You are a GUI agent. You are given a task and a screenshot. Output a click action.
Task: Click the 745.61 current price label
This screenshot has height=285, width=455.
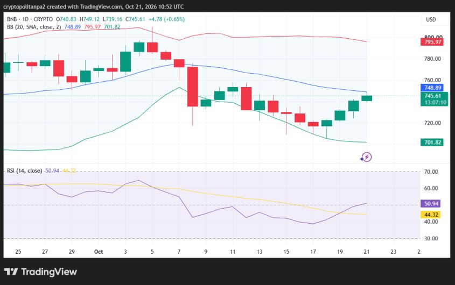pos(433,96)
